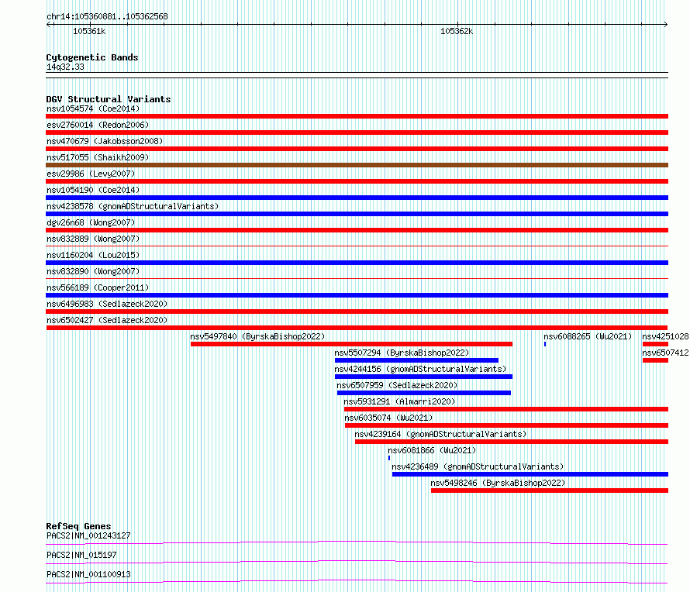Open nsv5497840 (ByrskaBishop2022) label

[257, 336]
